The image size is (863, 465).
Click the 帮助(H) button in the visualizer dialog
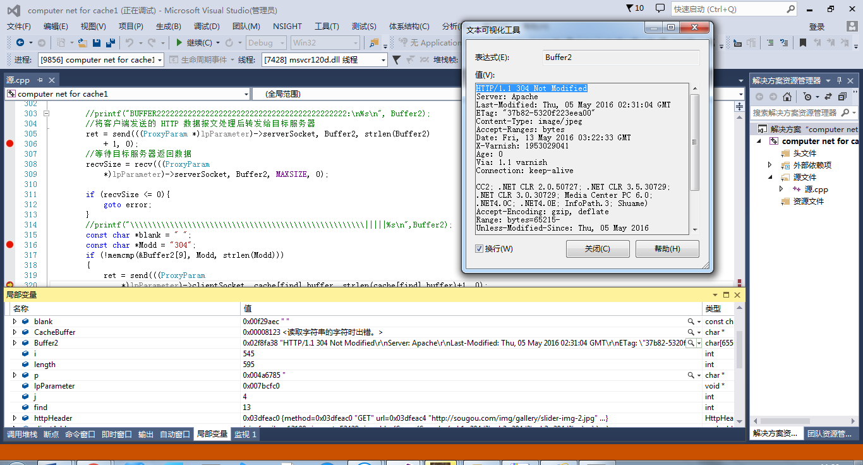pyautogui.click(x=667, y=248)
